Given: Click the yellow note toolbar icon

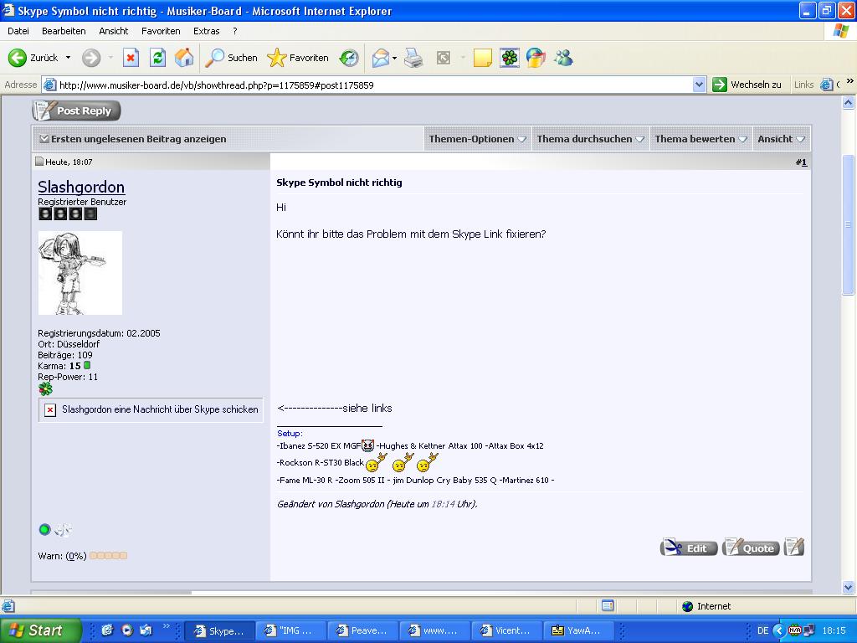Looking at the screenshot, I should 482,58.
